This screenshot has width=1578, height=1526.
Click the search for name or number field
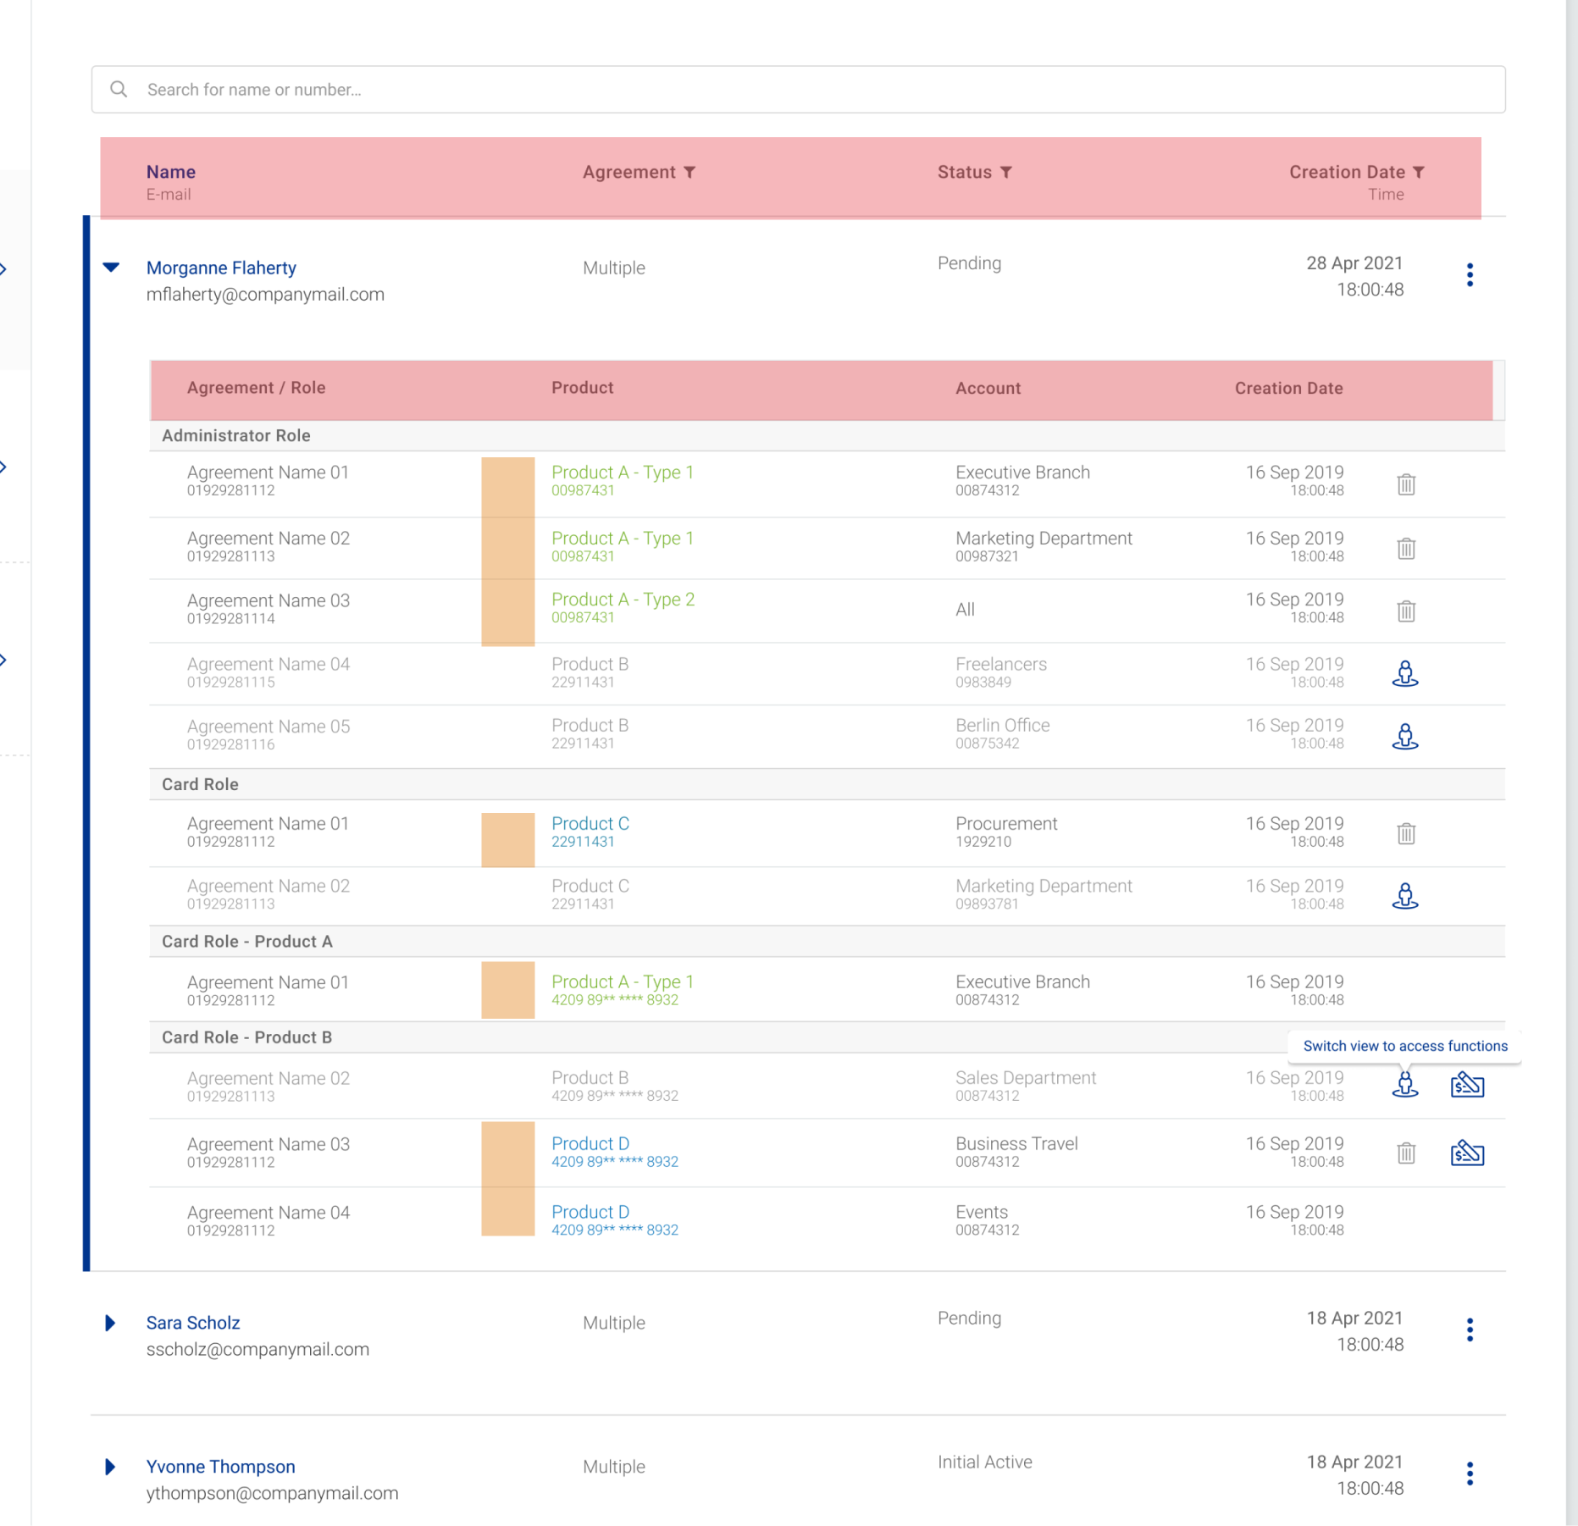(339, 89)
